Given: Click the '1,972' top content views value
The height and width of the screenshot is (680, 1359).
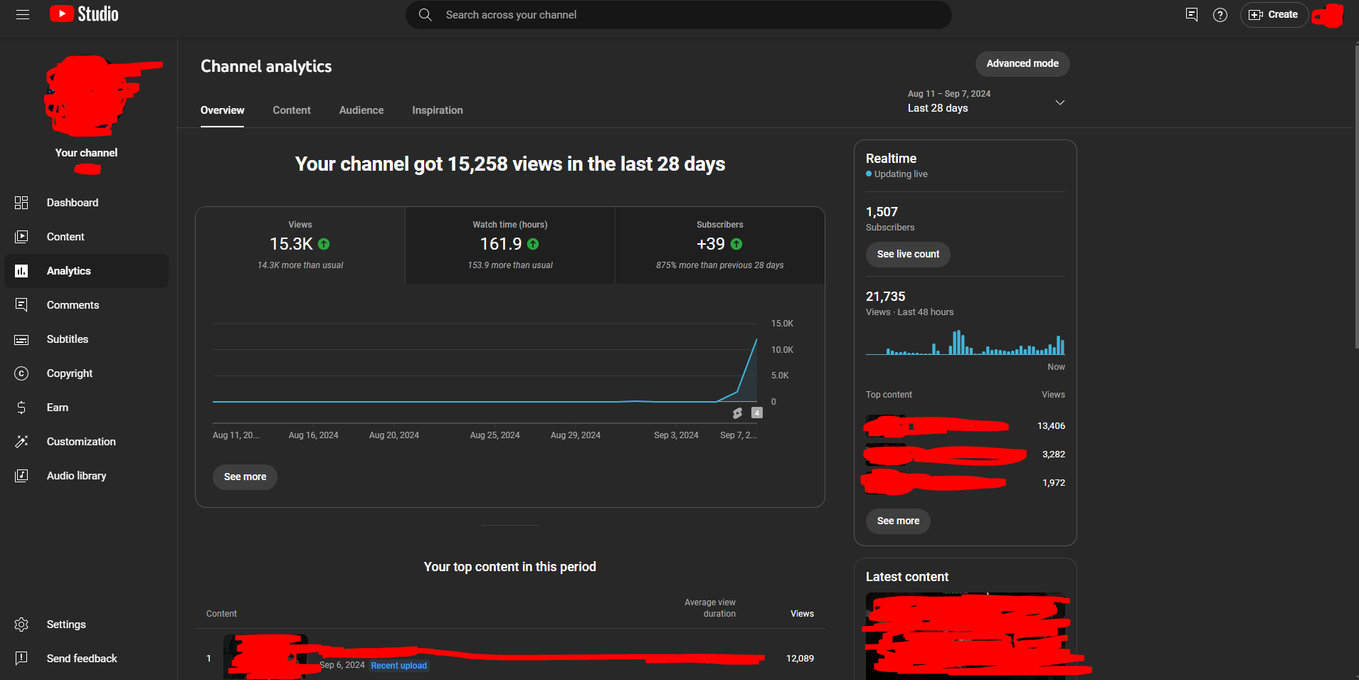Looking at the screenshot, I should point(1054,483).
